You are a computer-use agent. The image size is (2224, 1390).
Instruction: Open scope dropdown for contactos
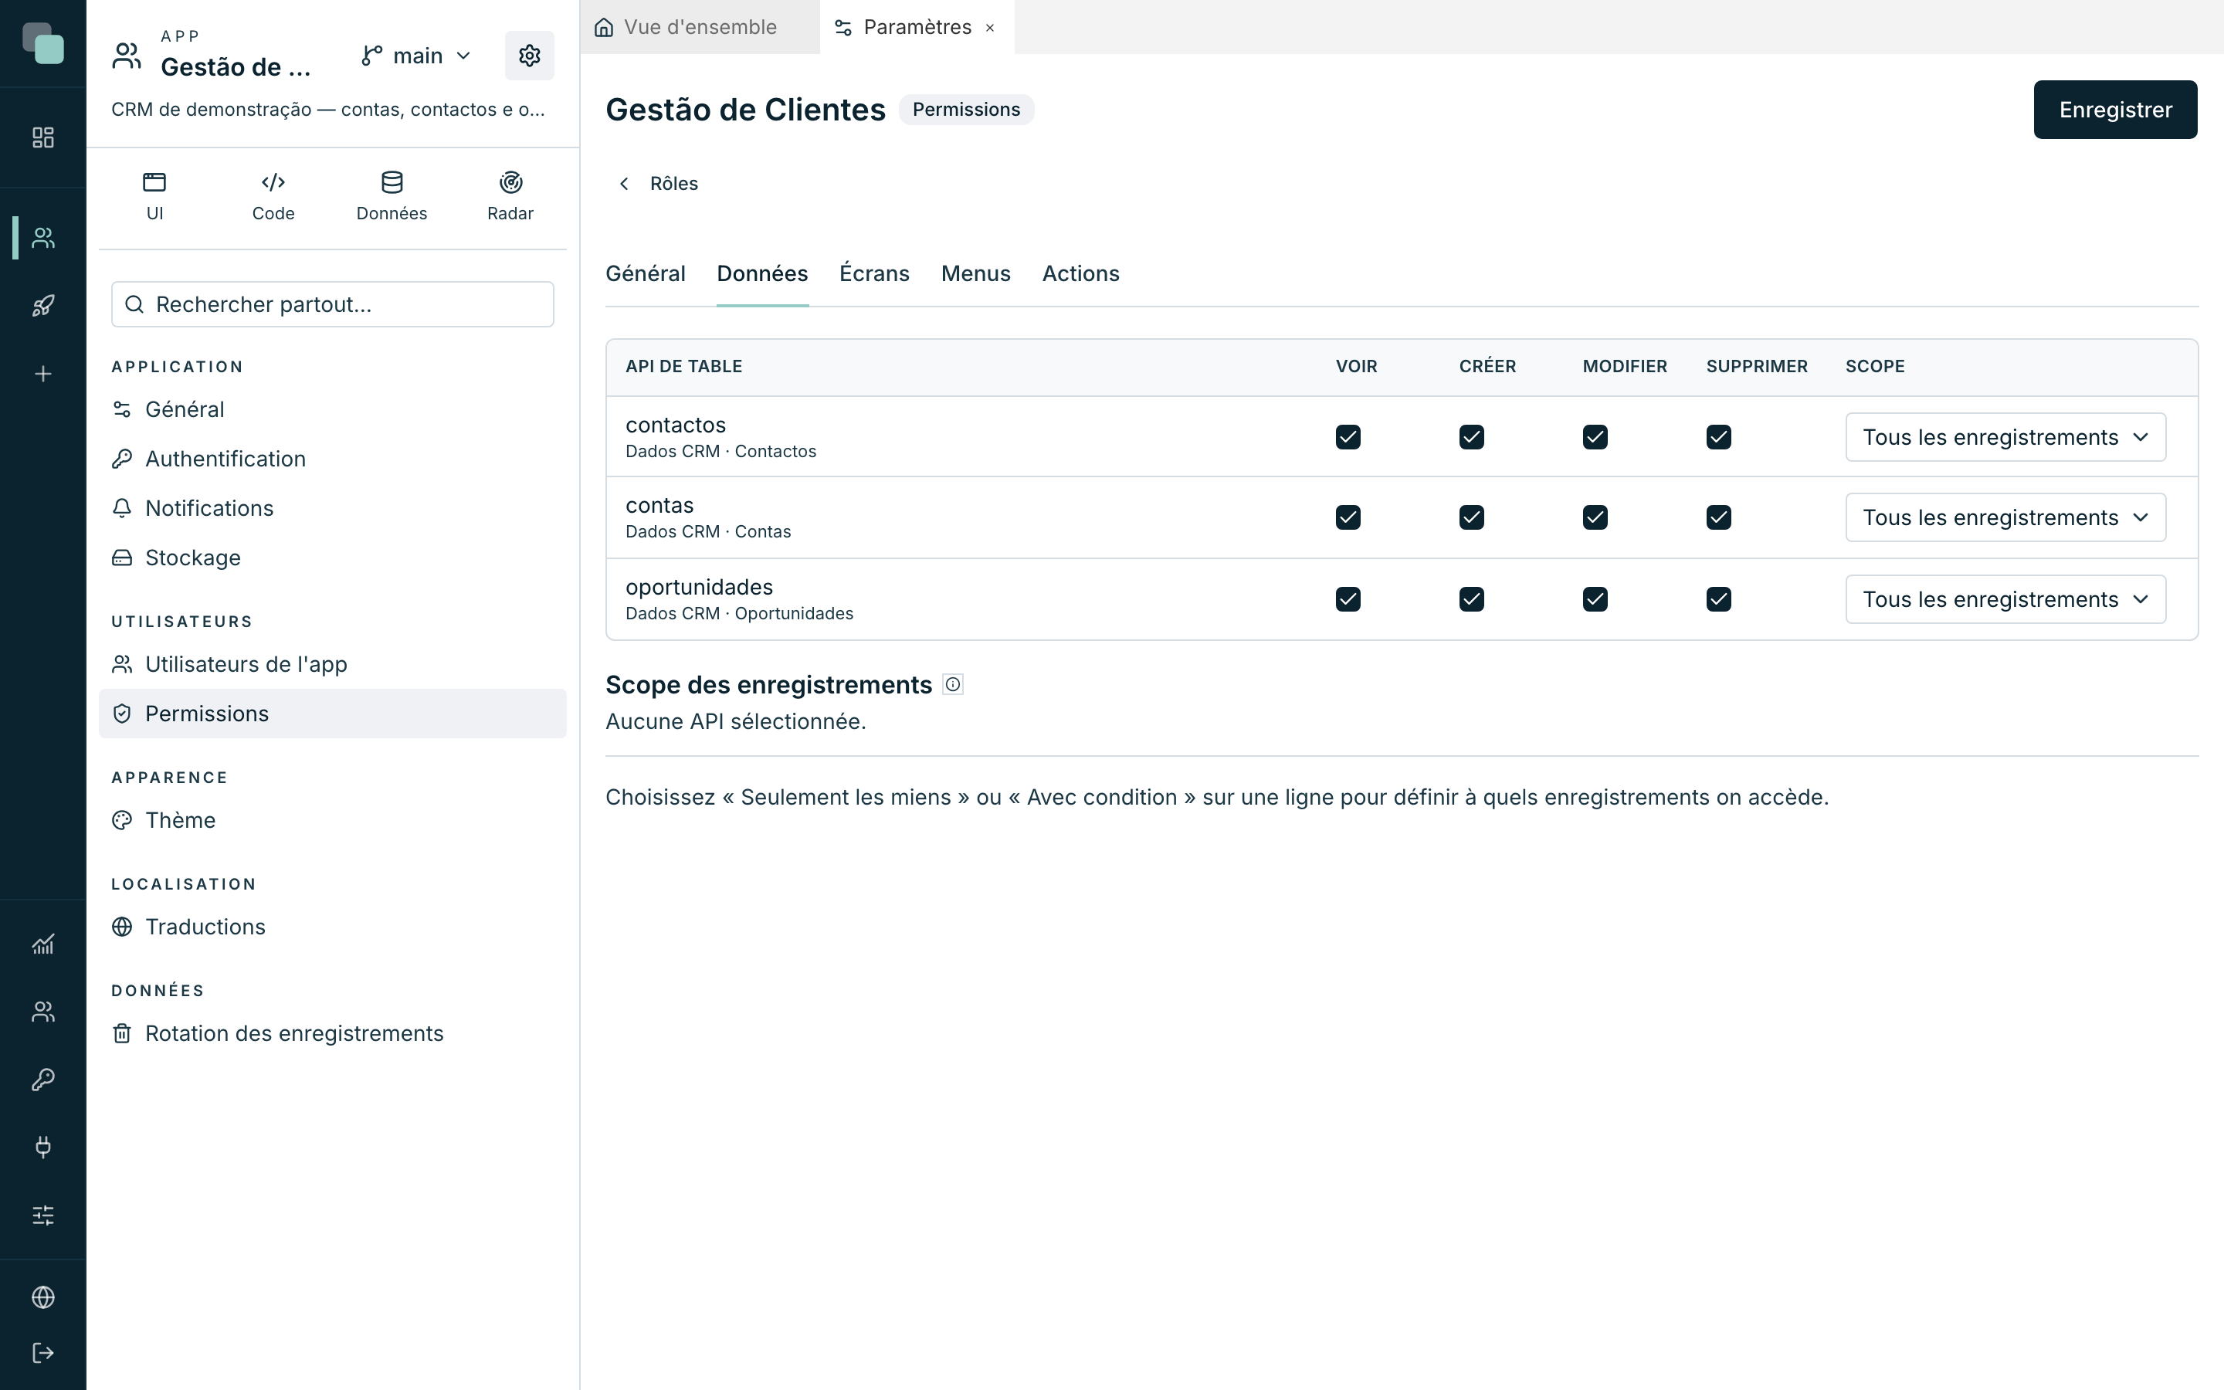[x=2005, y=436]
